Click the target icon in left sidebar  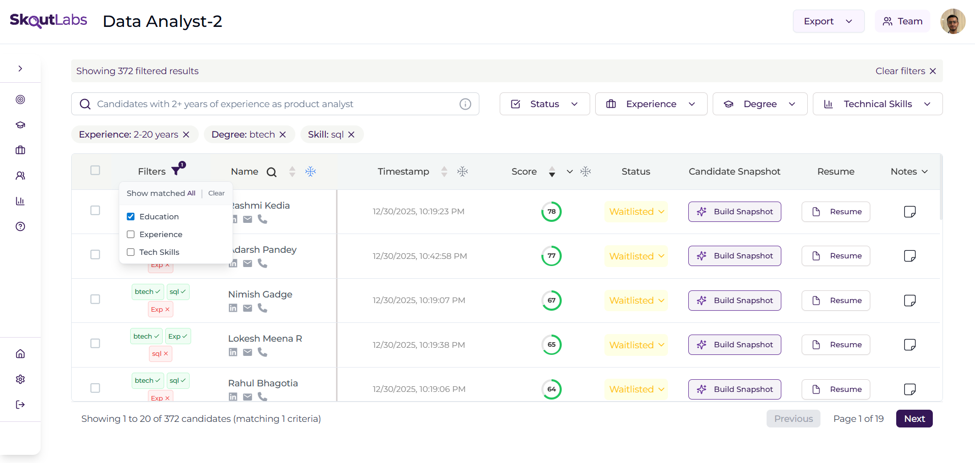pos(20,100)
